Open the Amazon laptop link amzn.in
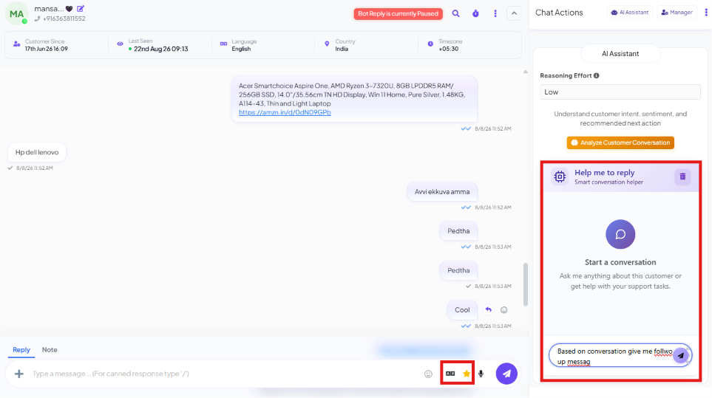Image resolution: width=712 pixels, height=398 pixels. click(285, 112)
